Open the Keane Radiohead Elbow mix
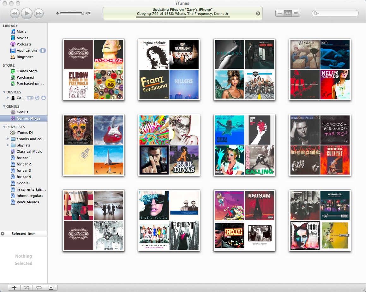 pos(93,69)
